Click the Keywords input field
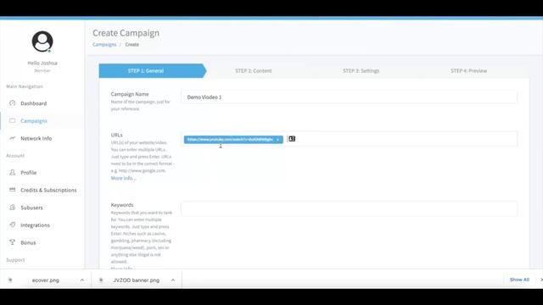 349,209
